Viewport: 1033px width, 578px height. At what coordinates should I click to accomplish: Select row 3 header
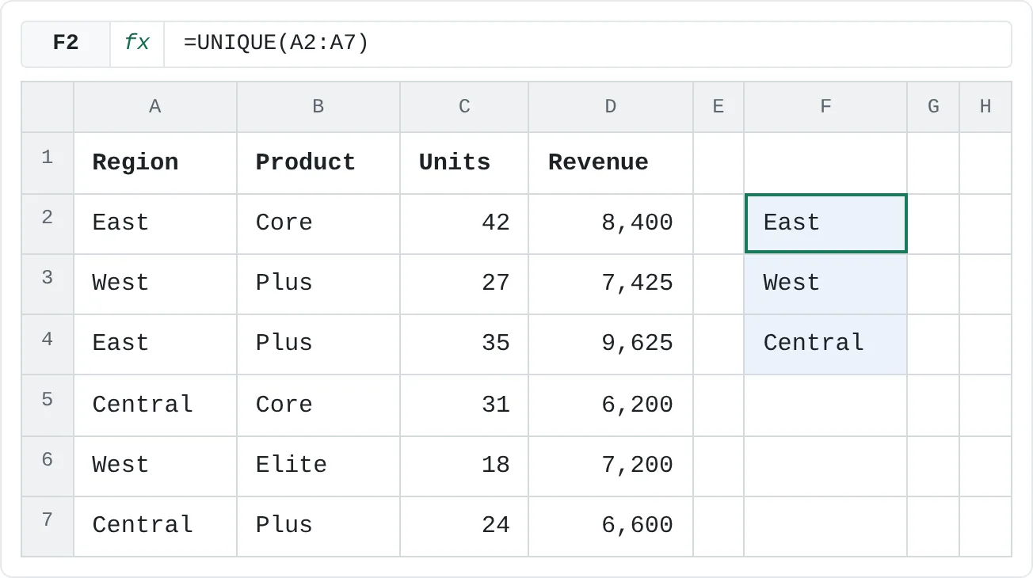click(x=48, y=284)
